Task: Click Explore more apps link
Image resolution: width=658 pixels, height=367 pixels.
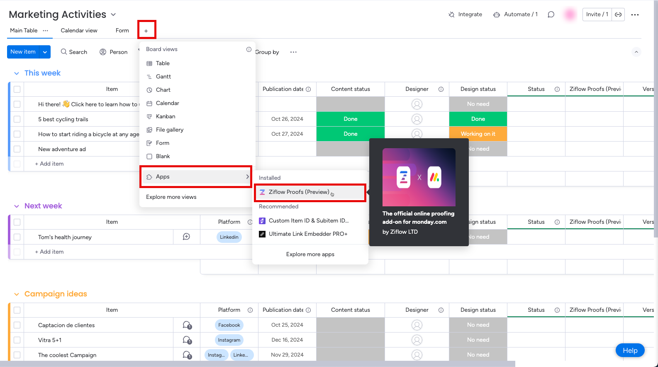Action: [310, 254]
